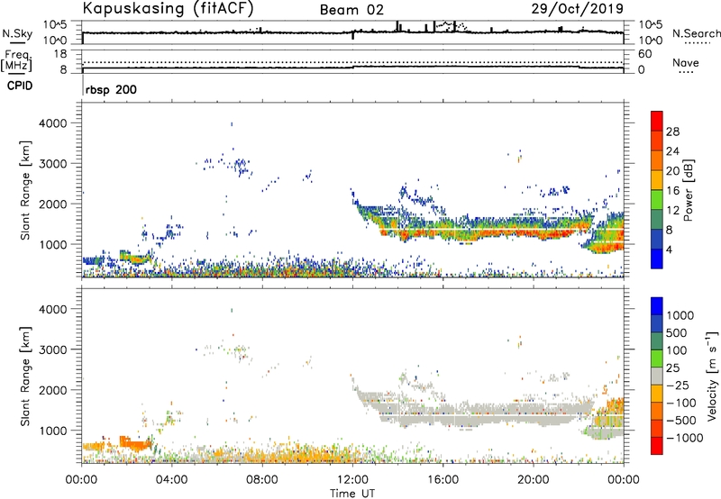Click the 04:00 time axis tick label
The image size is (721, 499).
tap(172, 480)
